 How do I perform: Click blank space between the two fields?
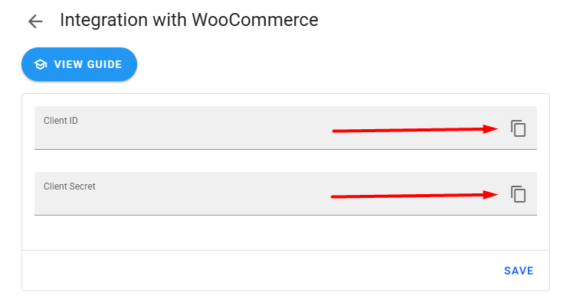click(285, 160)
